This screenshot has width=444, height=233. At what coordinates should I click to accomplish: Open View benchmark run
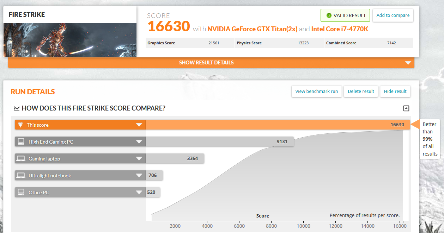coord(316,92)
